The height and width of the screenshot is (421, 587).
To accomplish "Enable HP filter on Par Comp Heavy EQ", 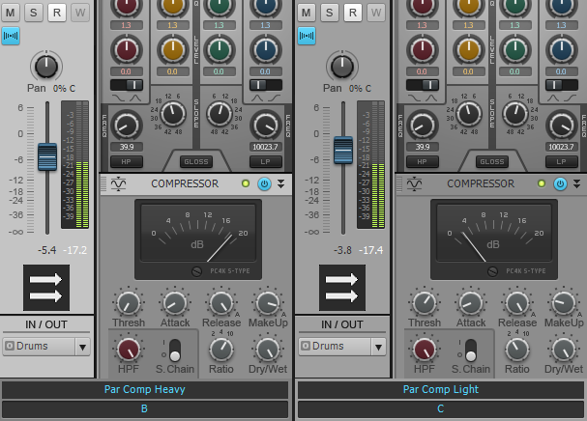I will tap(126, 162).
